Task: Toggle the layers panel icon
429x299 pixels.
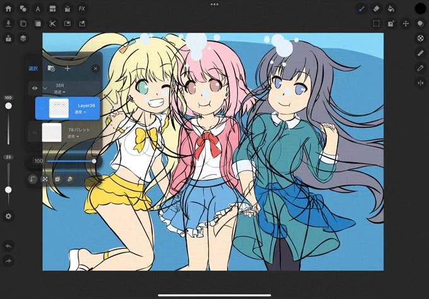Action: pos(23,38)
